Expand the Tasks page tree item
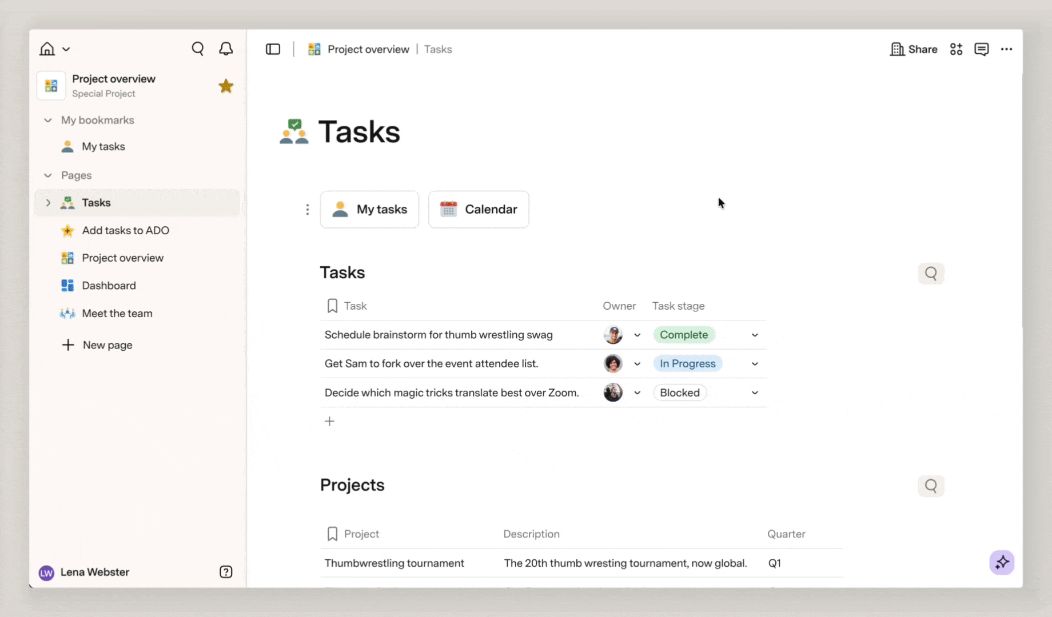1052x617 pixels. pyautogui.click(x=48, y=203)
